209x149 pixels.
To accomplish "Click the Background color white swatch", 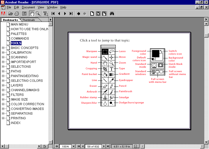I will (161, 59).
